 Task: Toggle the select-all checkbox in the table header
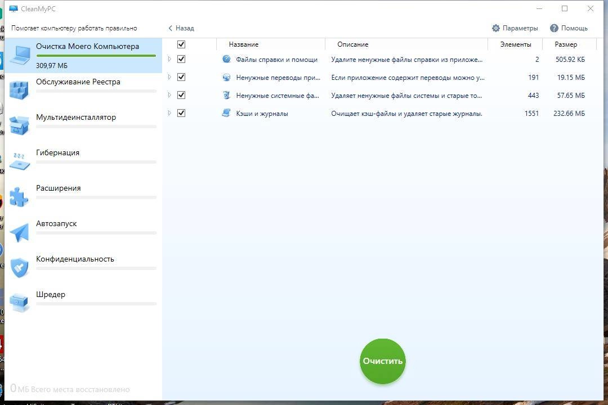181,44
